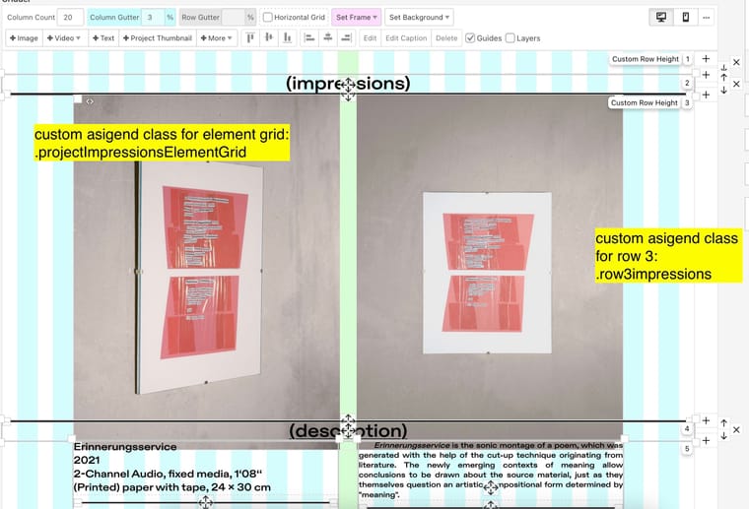The width and height of the screenshot is (749, 509).
Task: Click the align left icon
Action: (308, 38)
